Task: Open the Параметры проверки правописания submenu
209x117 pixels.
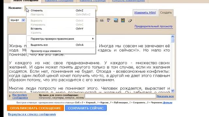Action: (61, 39)
